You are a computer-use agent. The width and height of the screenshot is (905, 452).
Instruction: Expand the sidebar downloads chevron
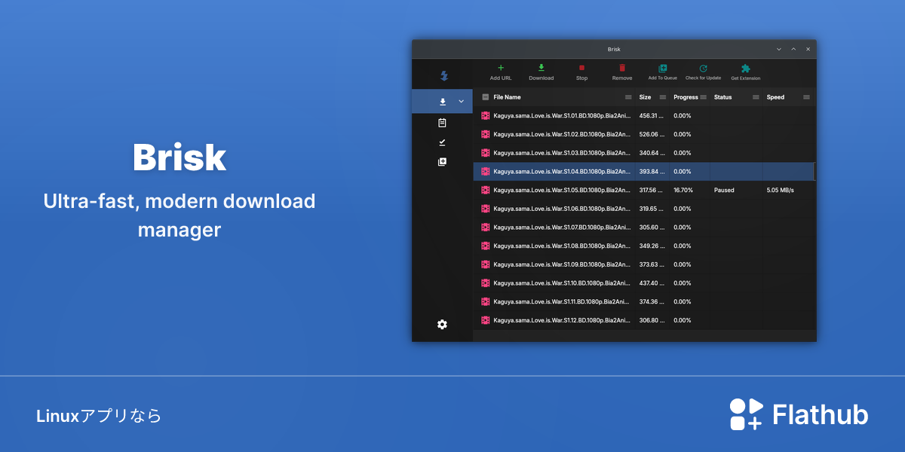pos(462,102)
